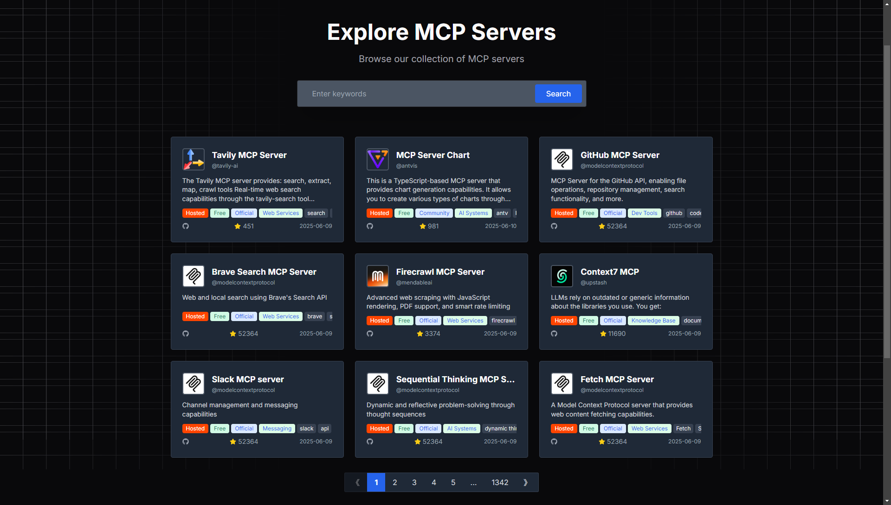The height and width of the screenshot is (505, 891).
Task: Select page 2 in pagination
Action: pos(395,482)
